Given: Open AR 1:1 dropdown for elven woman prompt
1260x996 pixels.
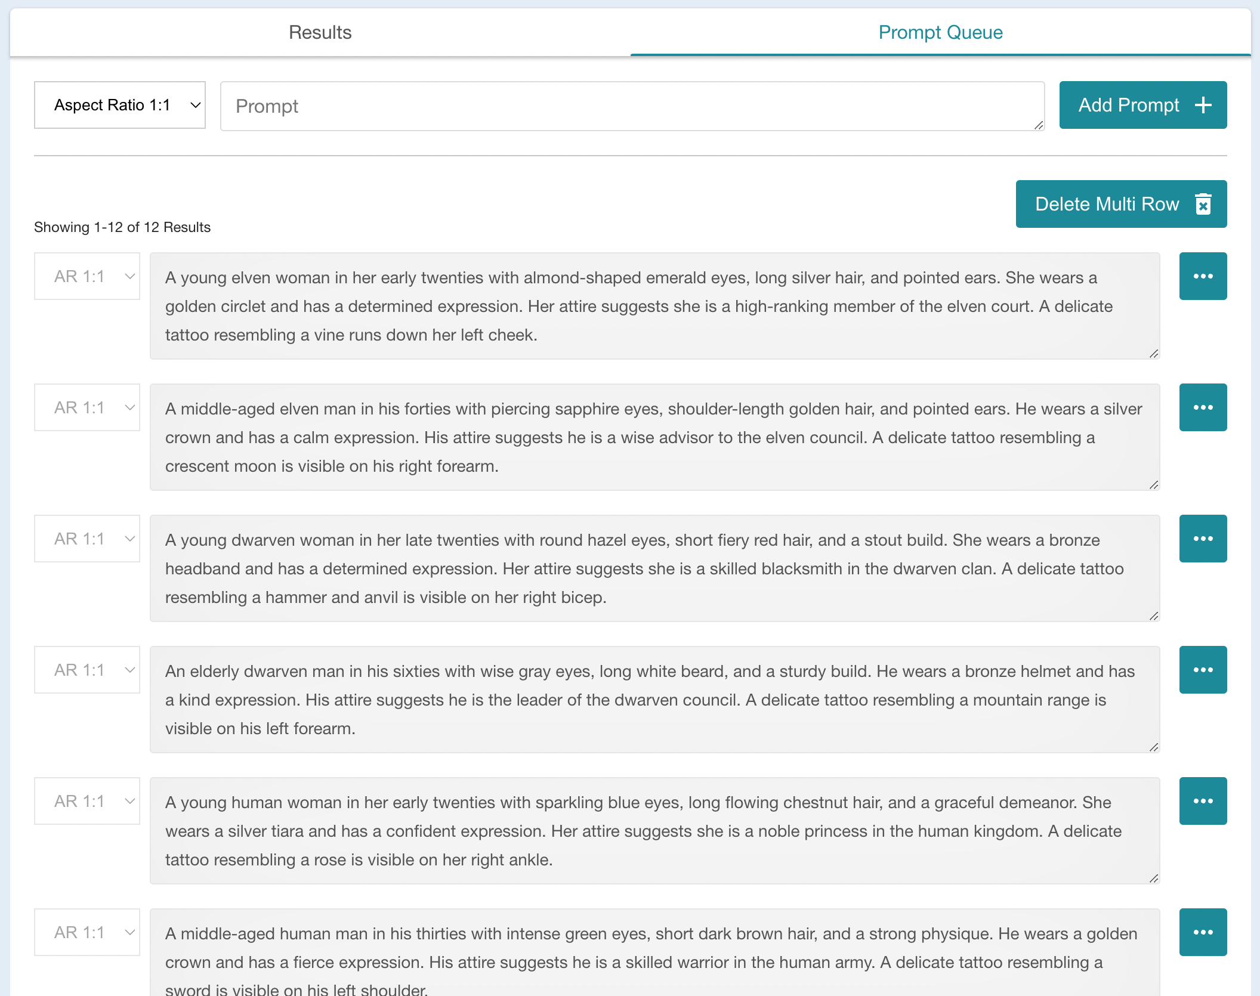Looking at the screenshot, I should click(x=87, y=276).
